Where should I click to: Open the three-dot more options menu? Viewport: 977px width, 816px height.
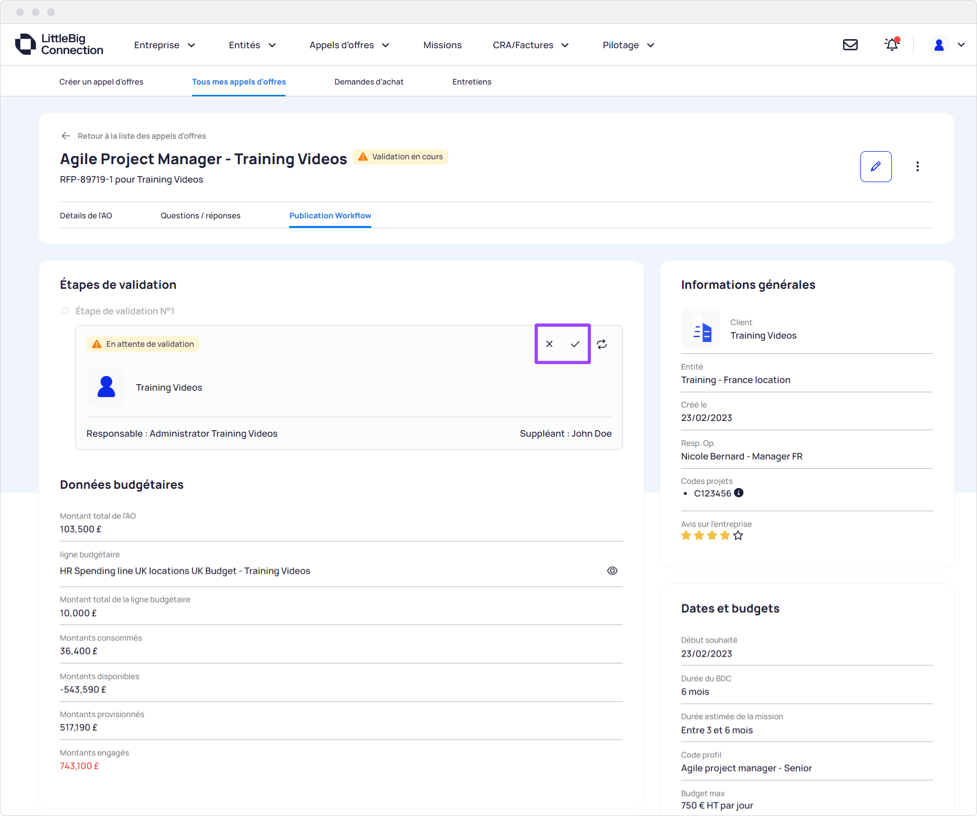(917, 166)
